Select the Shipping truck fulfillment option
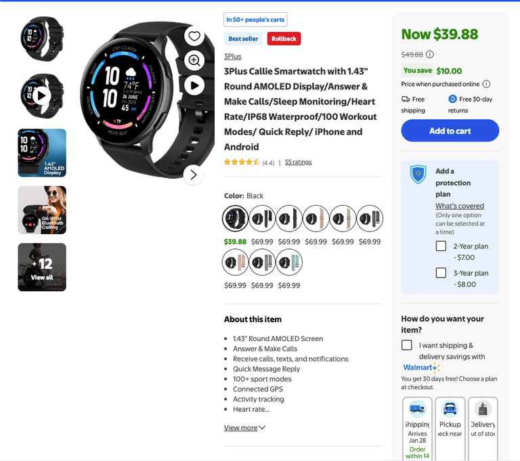 point(417,429)
